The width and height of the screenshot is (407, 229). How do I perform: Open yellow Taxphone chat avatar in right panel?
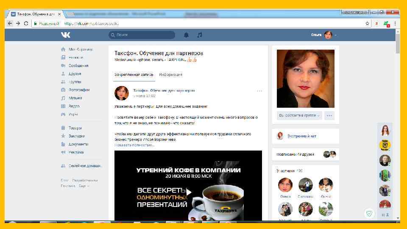pyautogui.click(x=385, y=145)
